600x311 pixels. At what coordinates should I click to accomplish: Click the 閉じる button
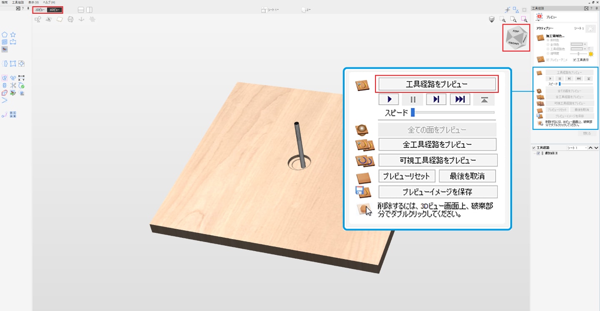coord(587,133)
